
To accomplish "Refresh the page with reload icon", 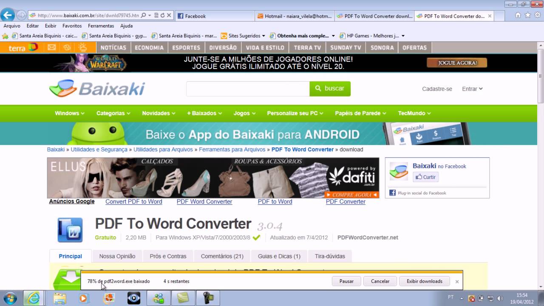I will click(x=162, y=15).
